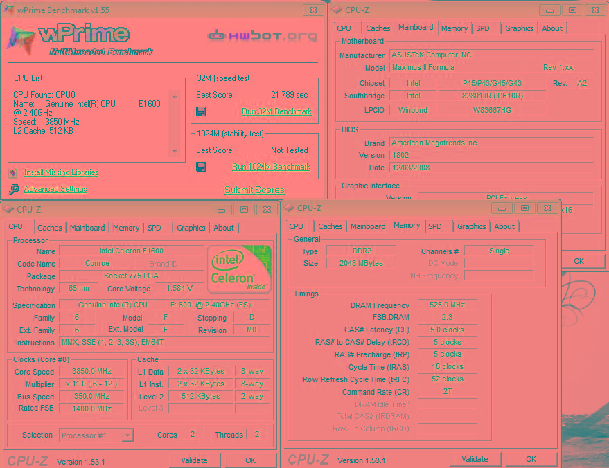609x468 pixels.
Task: Click the Rated FSB 1400.0 MHz field
Action: click(x=91, y=408)
